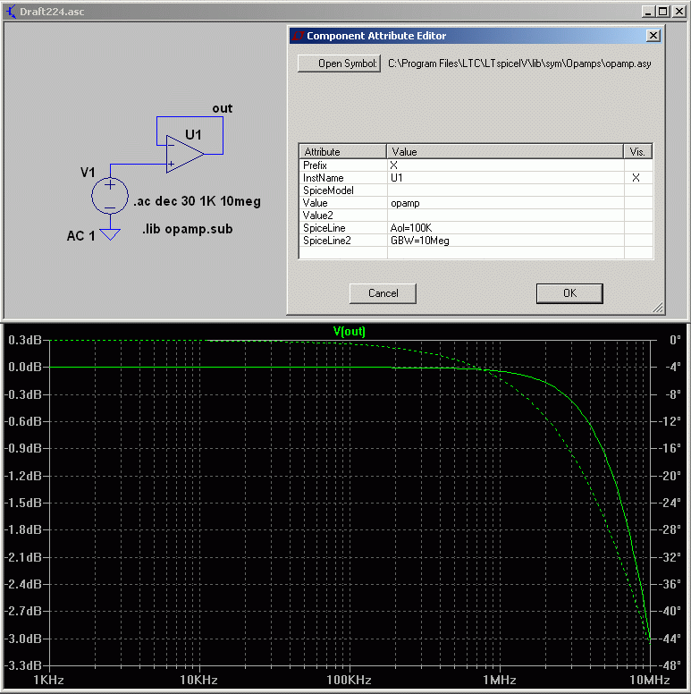Viewport: 691px width, 694px height.
Task: Minimize the Draft224.asc window
Action: 648,12
